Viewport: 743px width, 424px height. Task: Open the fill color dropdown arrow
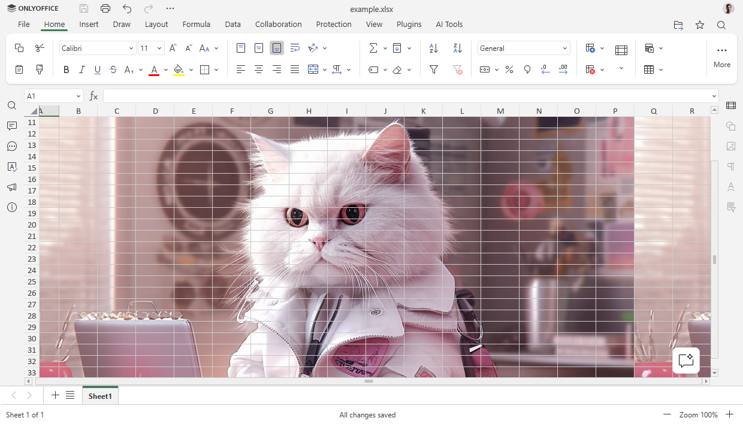tap(191, 69)
